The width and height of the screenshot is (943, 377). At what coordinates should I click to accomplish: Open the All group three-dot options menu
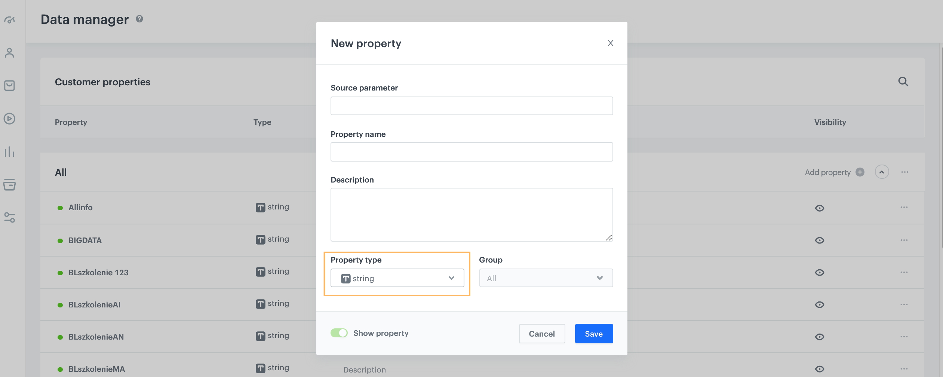[x=904, y=172]
